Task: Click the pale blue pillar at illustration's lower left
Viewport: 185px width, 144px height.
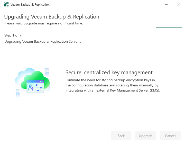Action: point(17,94)
